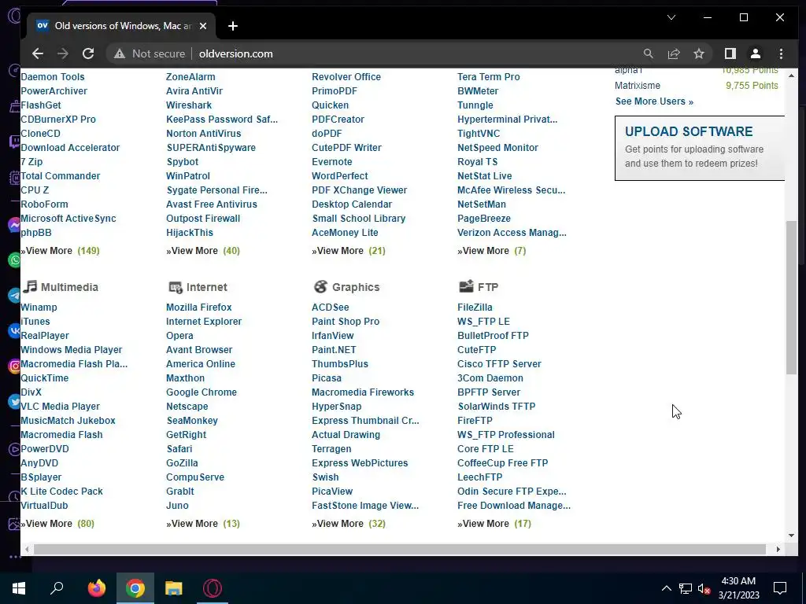Viewport: 806px width, 604px height.
Task: Open the FileZilla link
Action: point(475,308)
